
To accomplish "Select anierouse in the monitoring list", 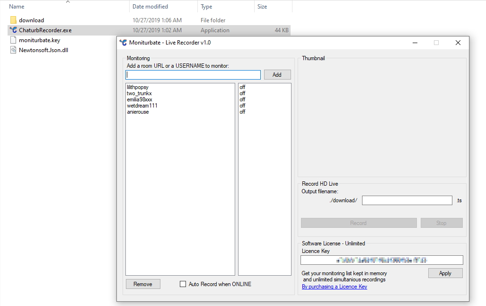I will (138, 112).
